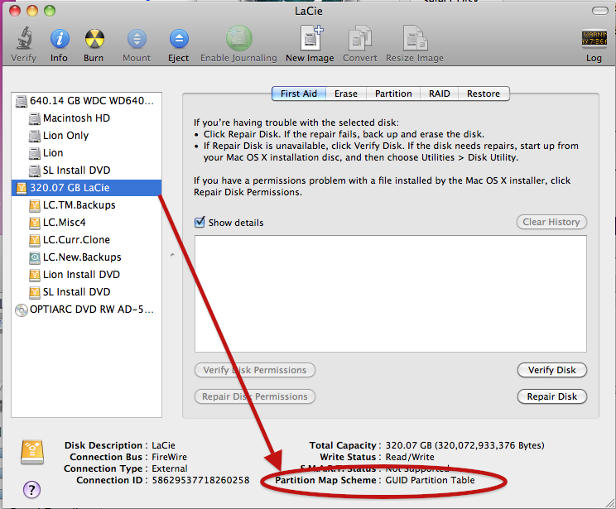Click the orange LaCie FireWire disk icon at bottom
The height and width of the screenshot is (509, 616).
[32, 452]
